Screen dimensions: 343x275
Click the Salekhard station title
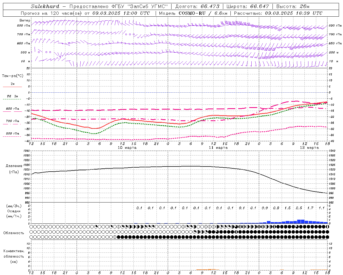45,6
